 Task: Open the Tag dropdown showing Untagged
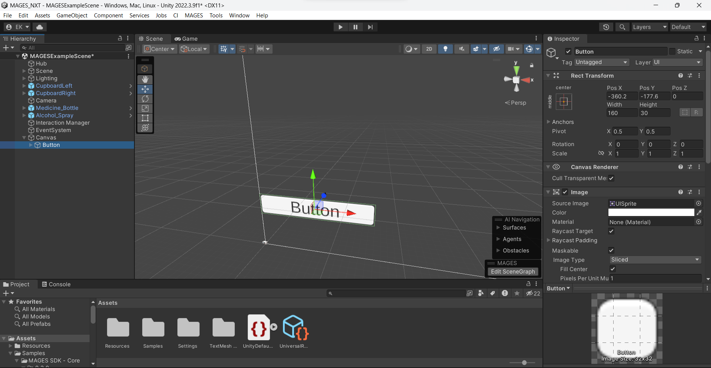pos(601,62)
